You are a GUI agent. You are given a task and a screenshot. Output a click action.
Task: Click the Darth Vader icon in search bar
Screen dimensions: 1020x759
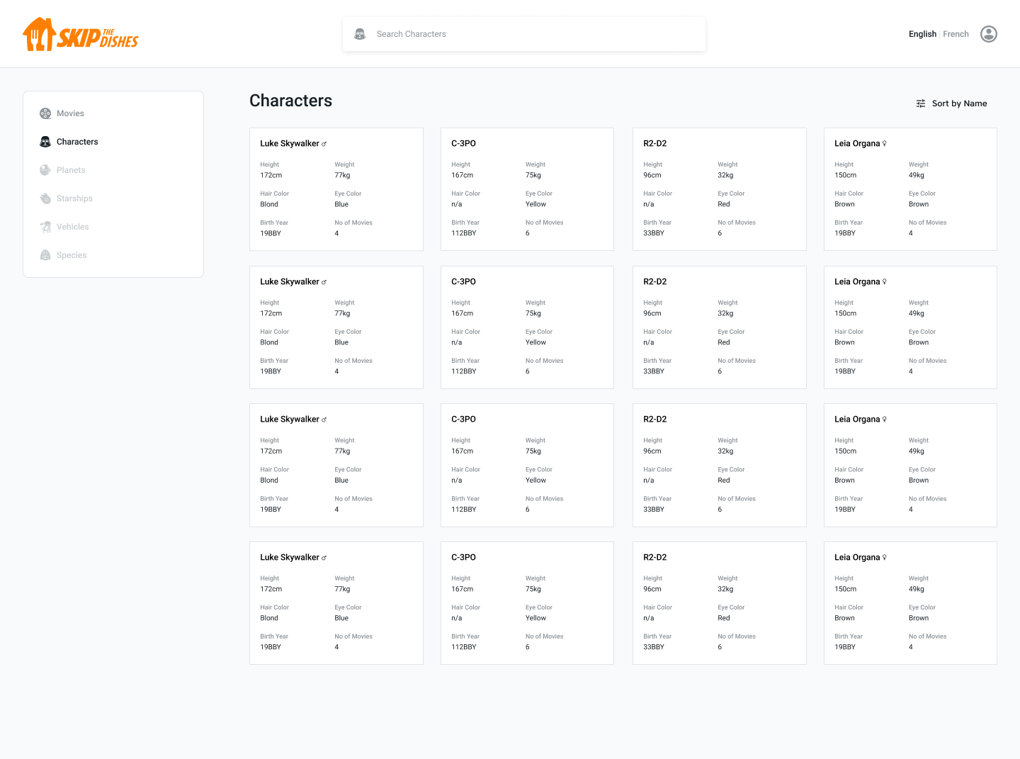coord(360,34)
